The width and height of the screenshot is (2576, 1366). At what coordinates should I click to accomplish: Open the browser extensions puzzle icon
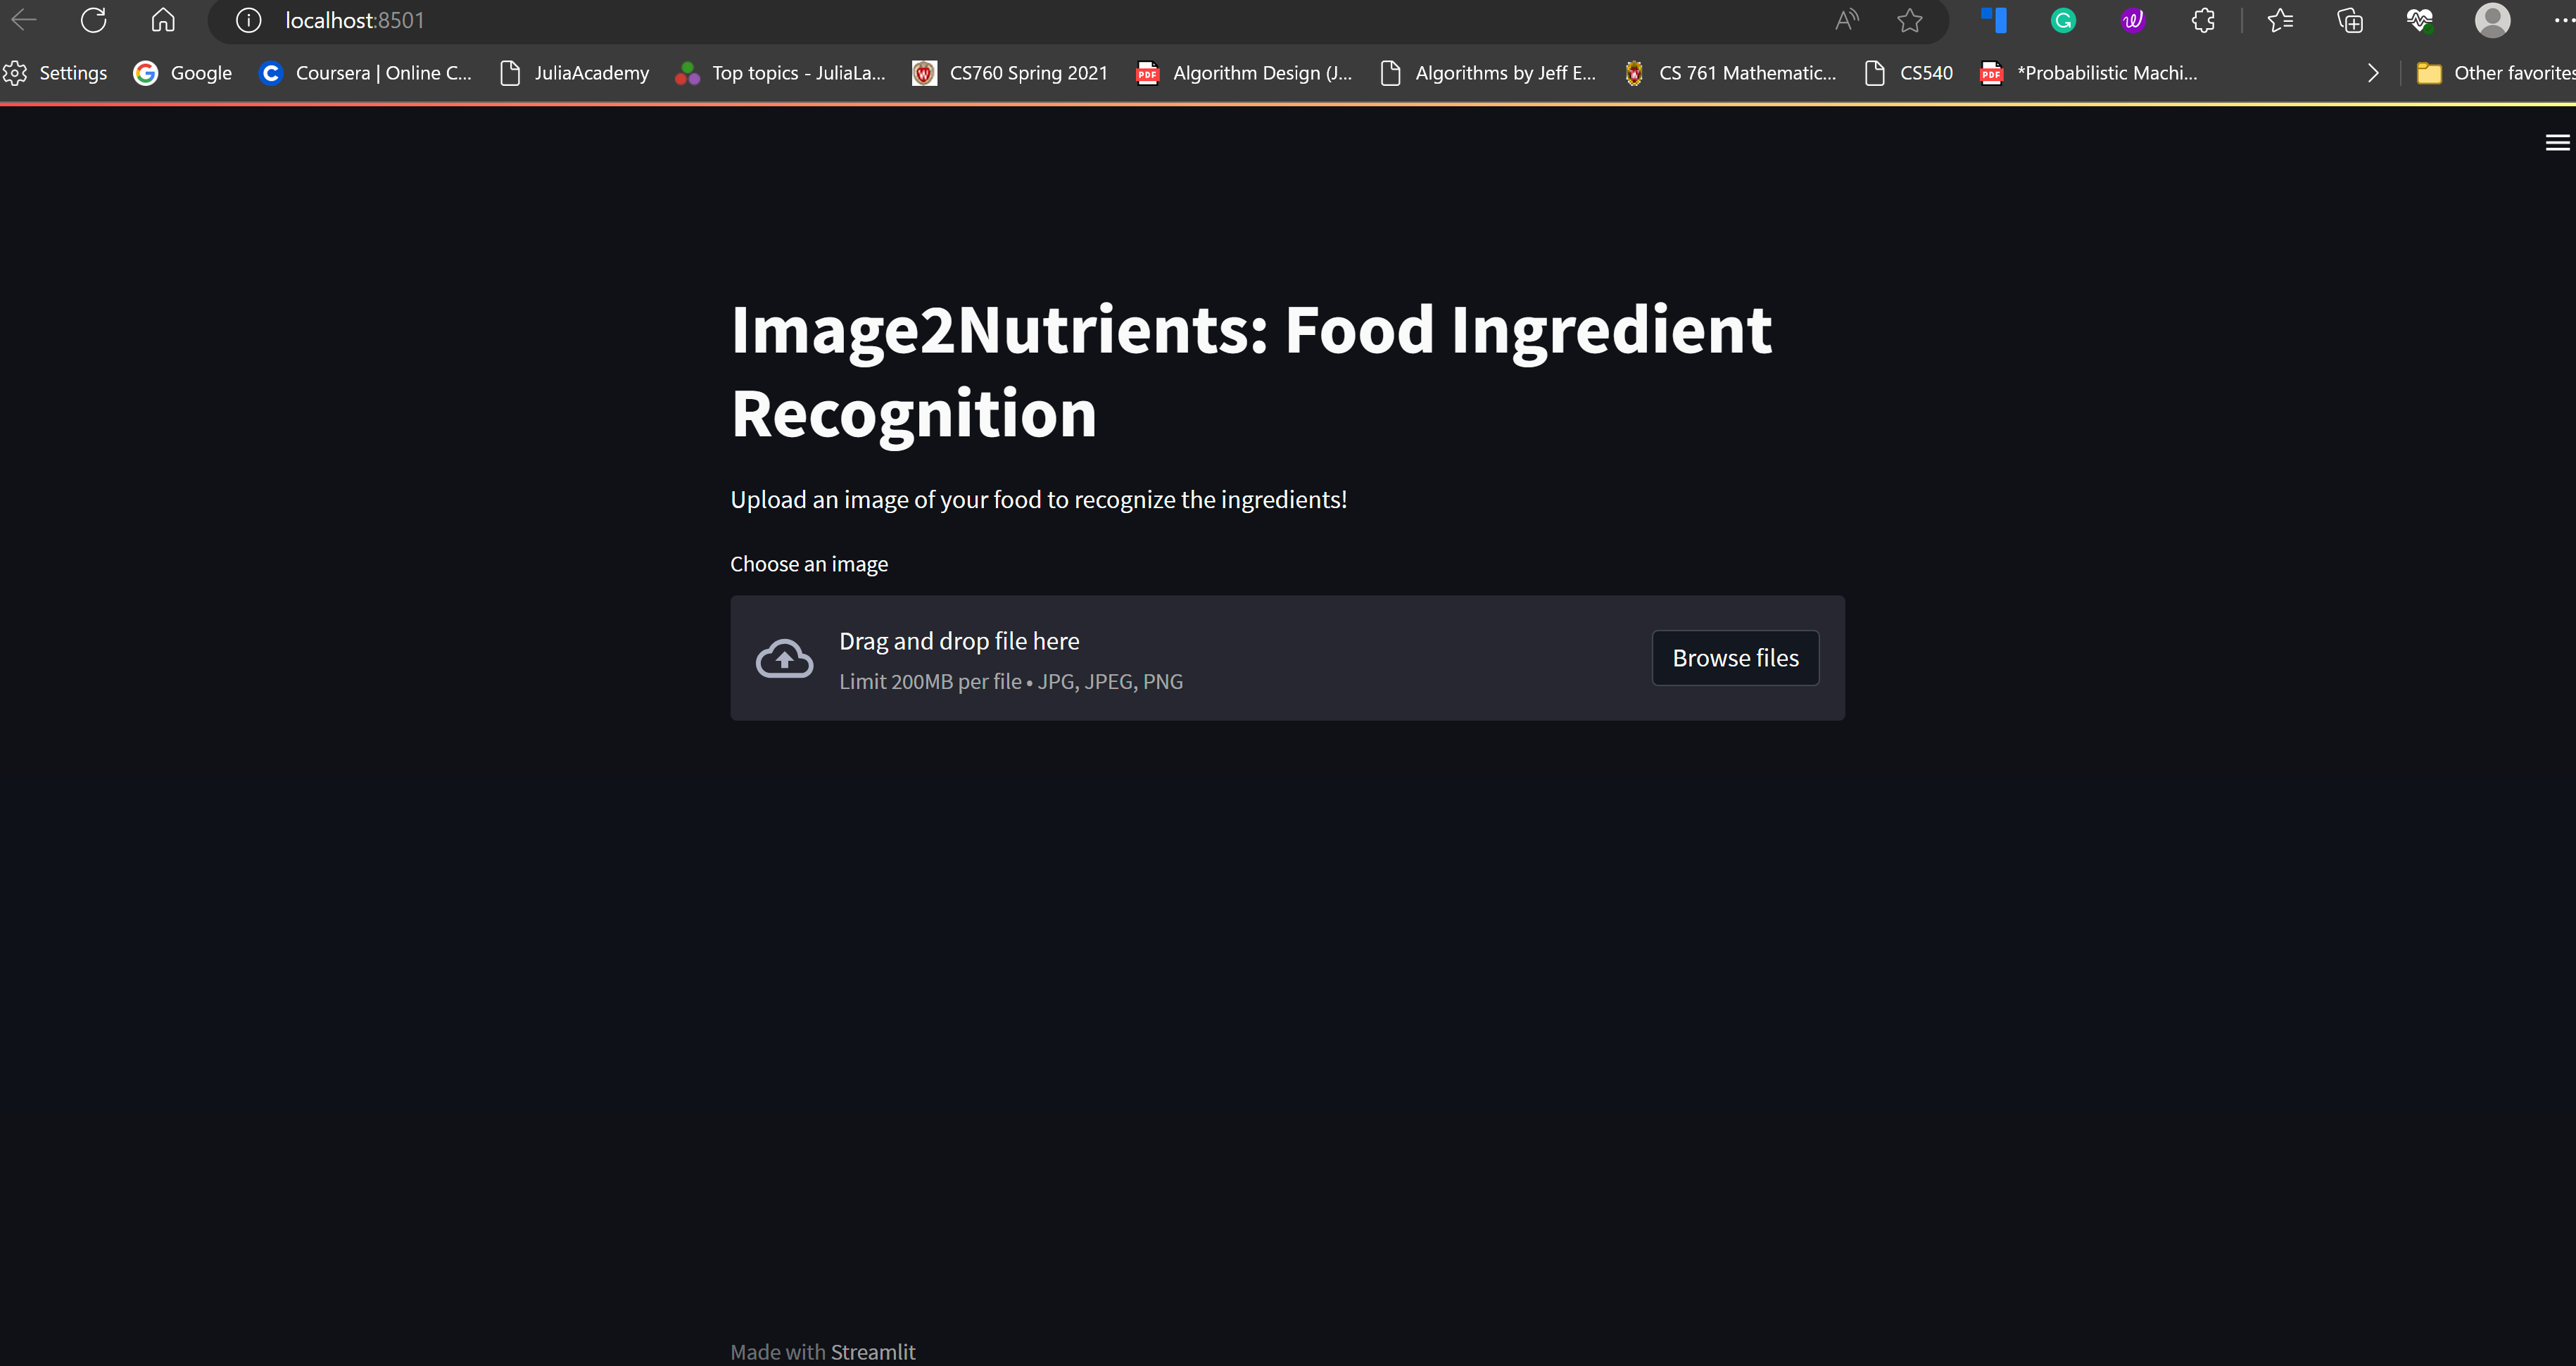click(2202, 20)
